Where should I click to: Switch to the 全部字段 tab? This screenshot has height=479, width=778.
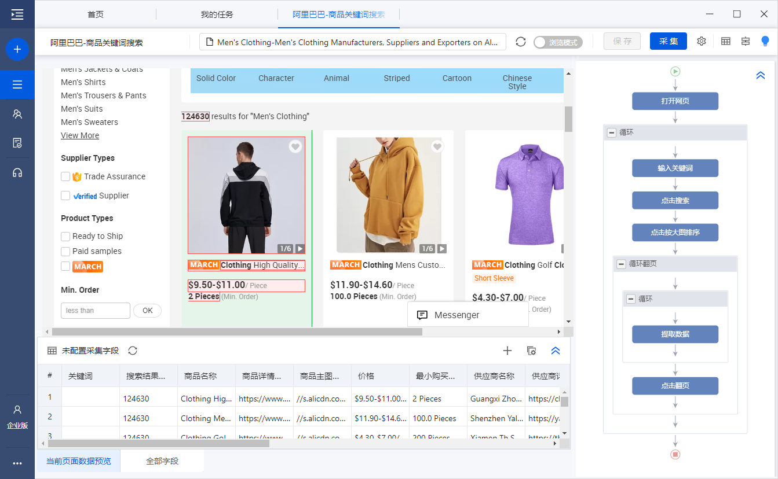pyautogui.click(x=162, y=461)
